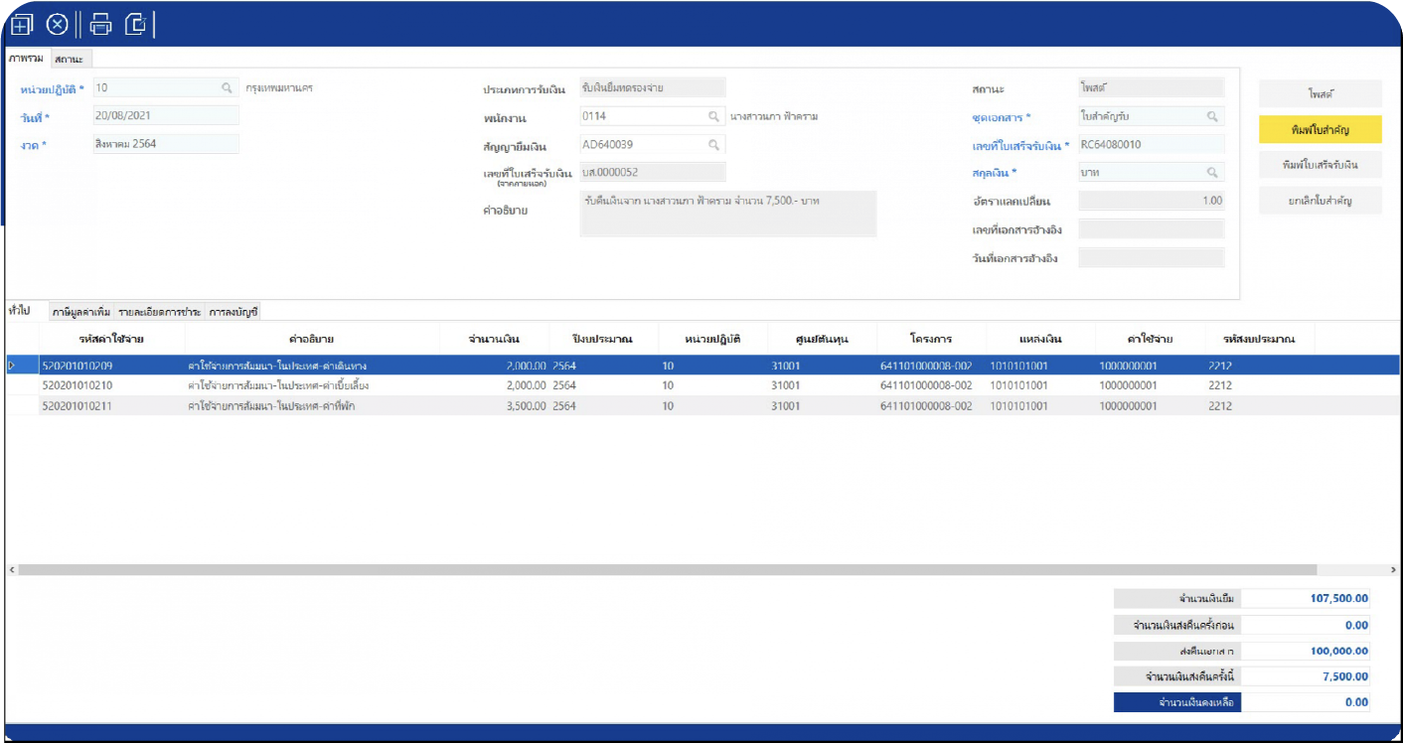Click the ยกเลิกใบสำคัญ button
Viewport: 1403px width, 744px height.
tap(1320, 200)
